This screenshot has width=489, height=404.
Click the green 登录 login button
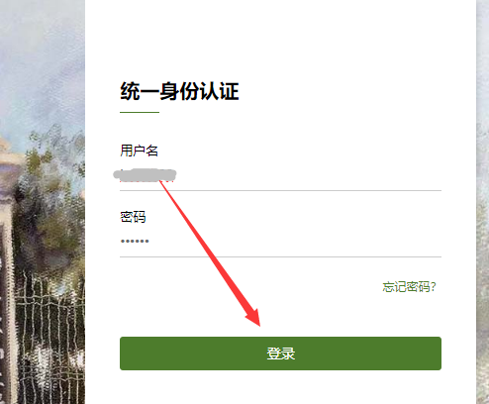coord(280,353)
